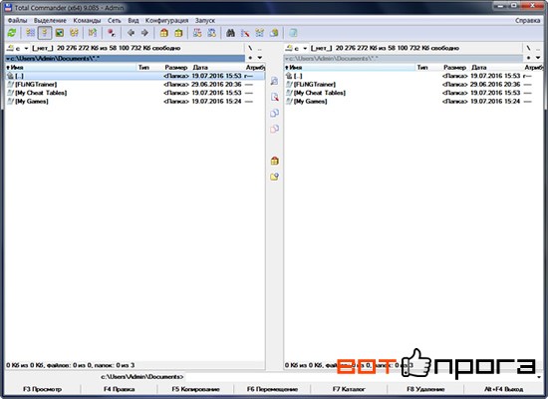The image size is (548, 399).
Task: Switch to brief file names view
Action: [31, 33]
